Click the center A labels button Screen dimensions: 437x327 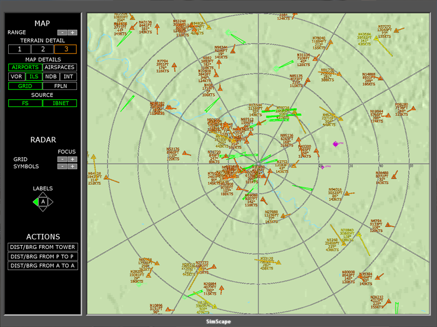point(43,202)
